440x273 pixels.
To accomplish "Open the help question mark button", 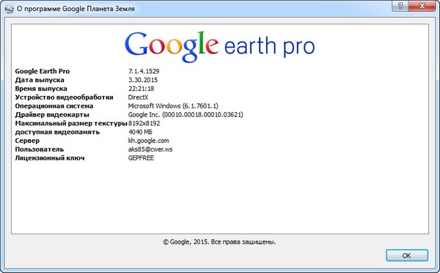I will click(400, 6).
